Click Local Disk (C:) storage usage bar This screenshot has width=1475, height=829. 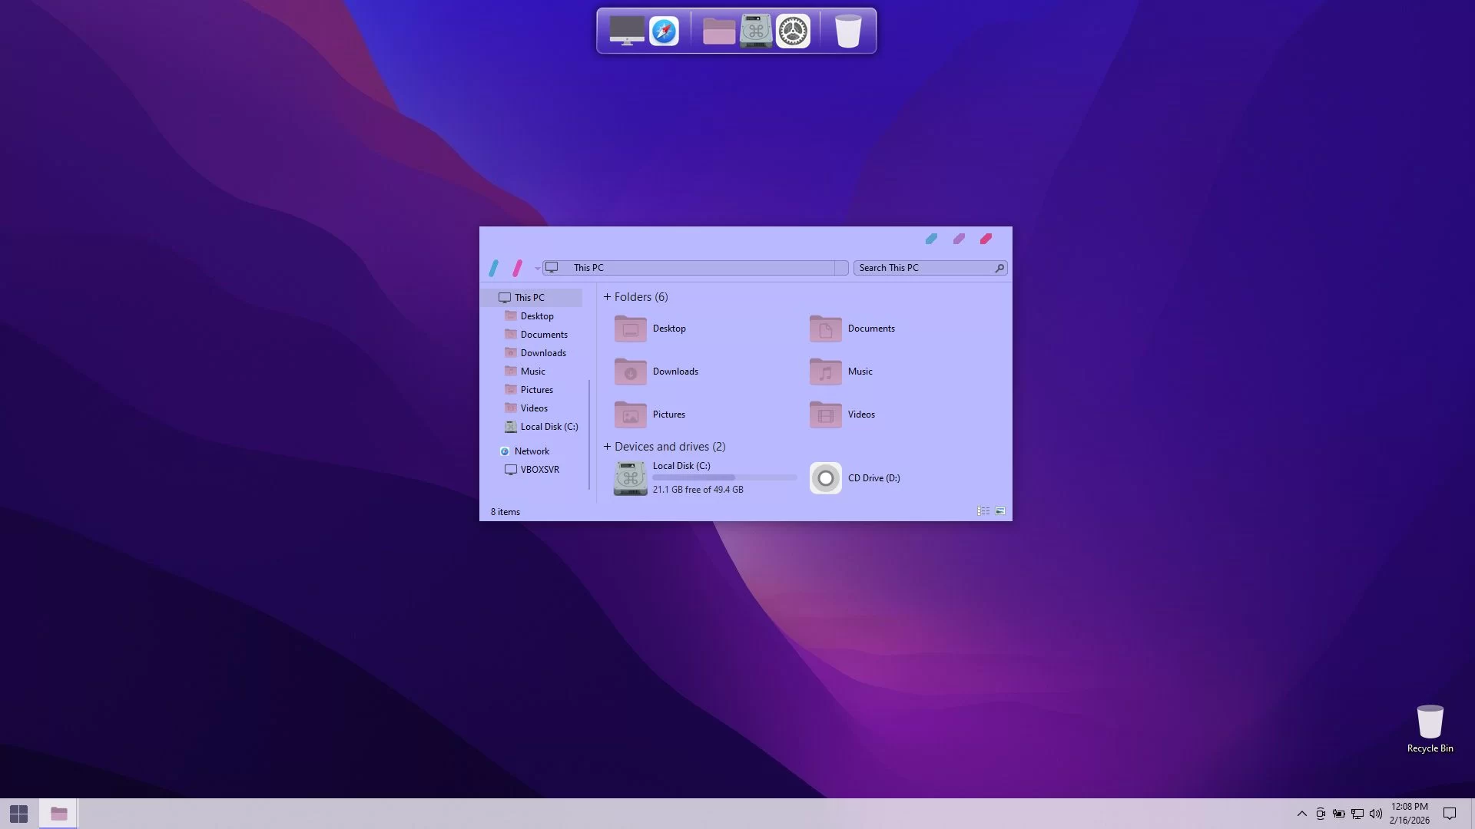(x=724, y=477)
